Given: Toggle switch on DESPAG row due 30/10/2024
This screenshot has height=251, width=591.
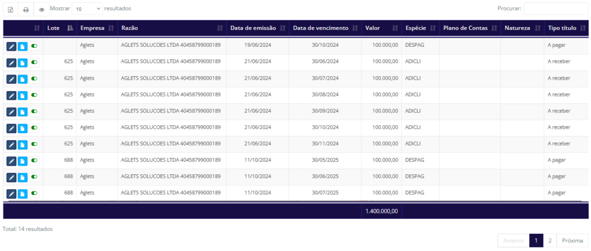Looking at the screenshot, I should click(34, 46).
